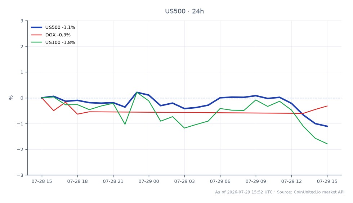Select the US500 -1.1% legend label
Image resolution: width=353 pixels, height=203 pixels.
click(x=60, y=27)
